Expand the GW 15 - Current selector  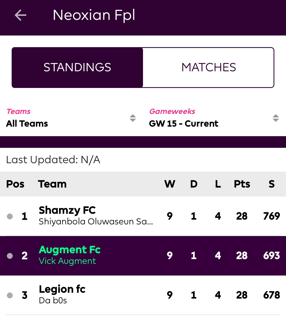coord(215,118)
